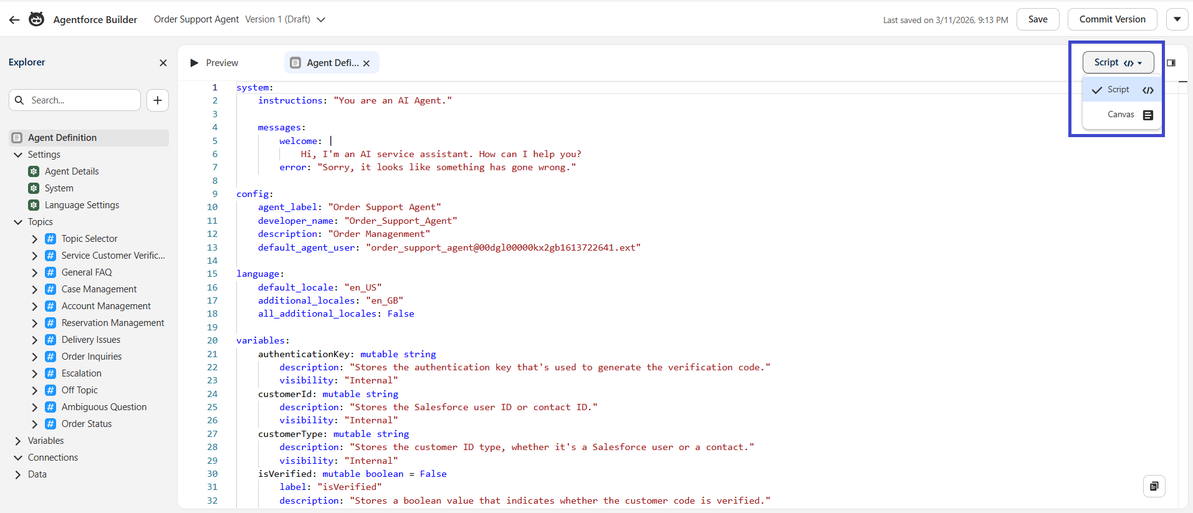Select the General FAQ topic
Image resolution: width=1193 pixels, height=513 pixels.
[87, 272]
